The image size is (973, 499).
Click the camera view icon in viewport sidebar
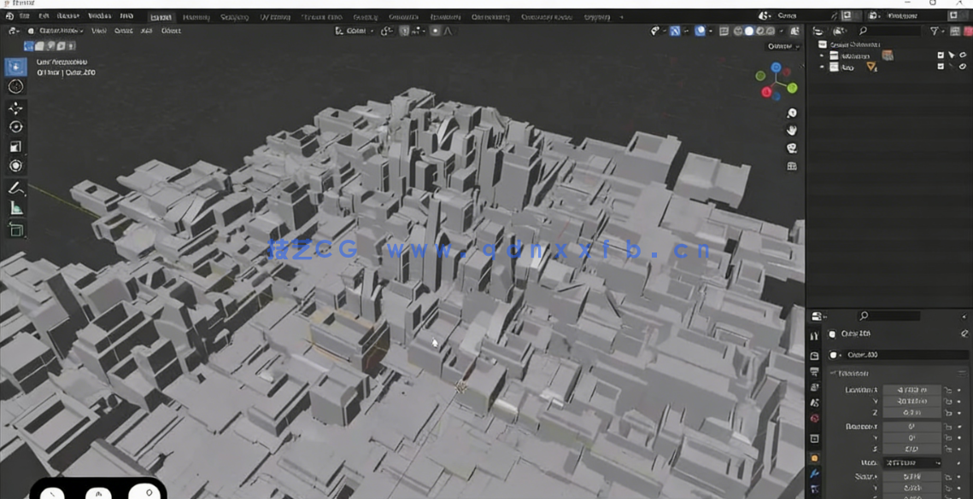point(792,148)
